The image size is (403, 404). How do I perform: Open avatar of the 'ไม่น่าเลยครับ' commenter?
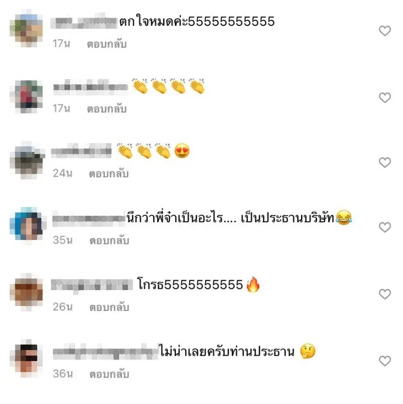click(26, 359)
